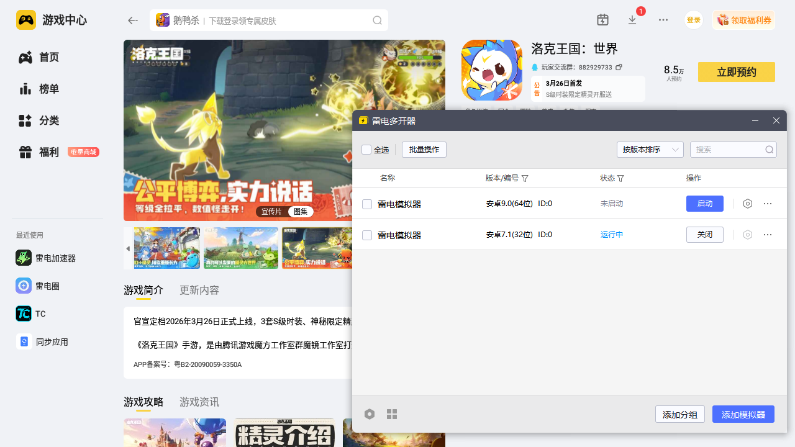Open more options for the Android 7.1 emulator

768,235
